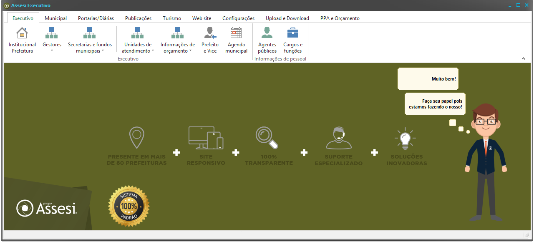The width and height of the screenshot is (534, 242).
Task: Open the Portarias/Diárias tab
Action: (96, 18)
